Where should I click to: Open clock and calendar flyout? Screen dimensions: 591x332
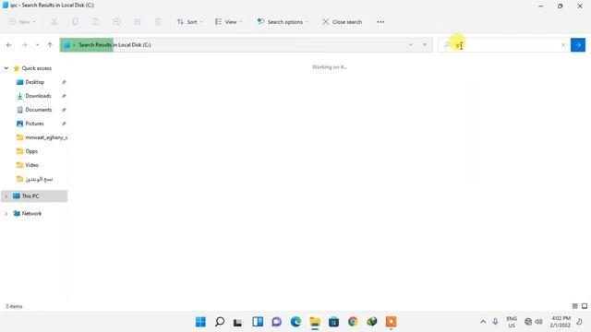(x=561, y=322)
